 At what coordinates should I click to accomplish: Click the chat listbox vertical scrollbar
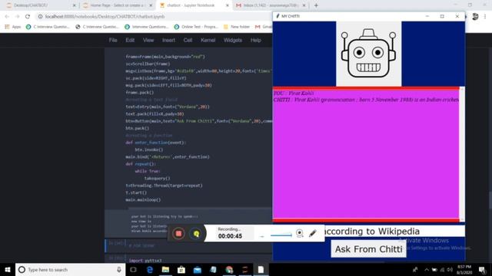(x=461, y=154)
